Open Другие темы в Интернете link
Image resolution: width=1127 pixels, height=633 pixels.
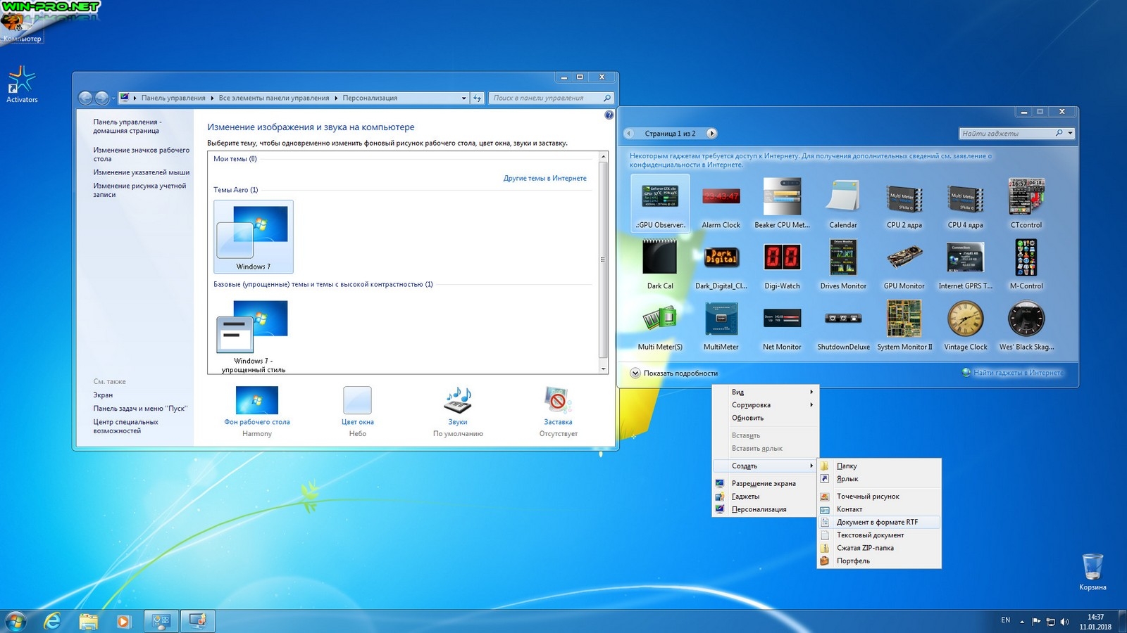[545, 178]
